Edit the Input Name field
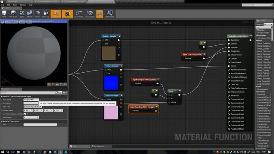The width and height of the screenshot is (274, 154). coord(31,100)
